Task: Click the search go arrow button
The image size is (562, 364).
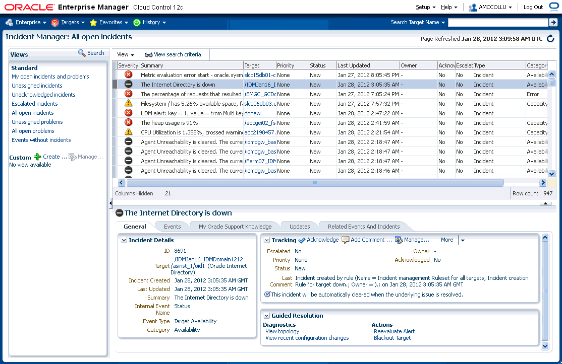Action: click(x=553, y=23)
